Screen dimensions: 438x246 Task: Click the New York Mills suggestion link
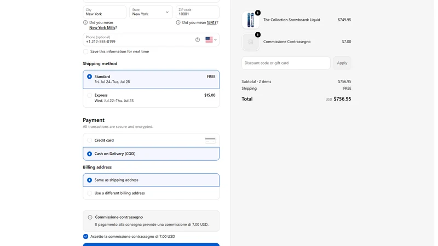[102, 28]
